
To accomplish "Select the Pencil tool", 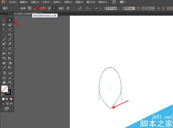I will 10,39.
